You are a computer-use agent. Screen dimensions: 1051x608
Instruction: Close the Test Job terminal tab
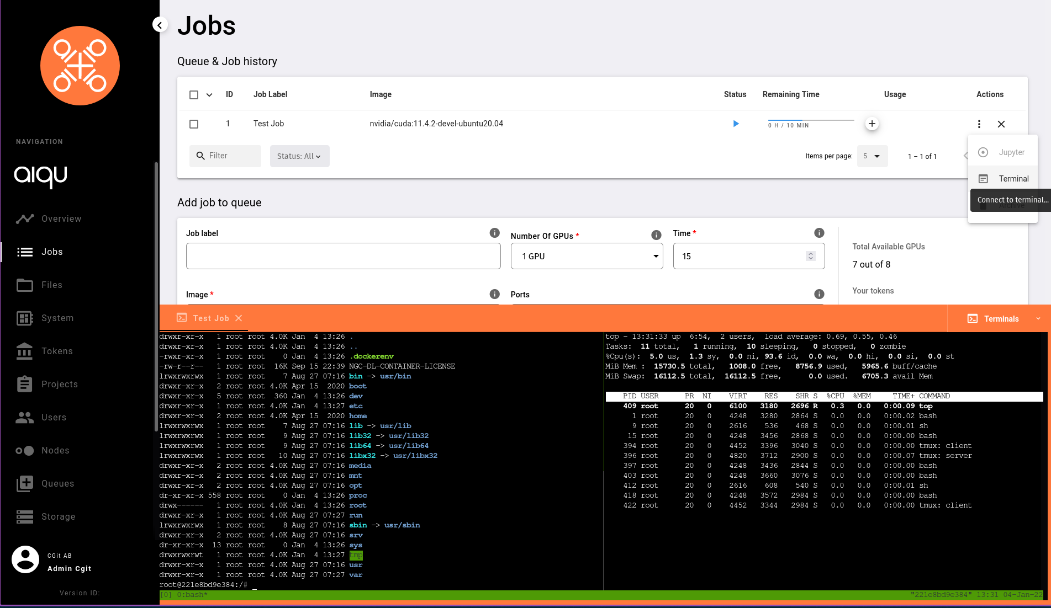239,318
